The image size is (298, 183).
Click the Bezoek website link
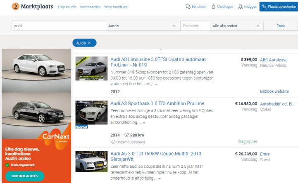tap(274, 91)
